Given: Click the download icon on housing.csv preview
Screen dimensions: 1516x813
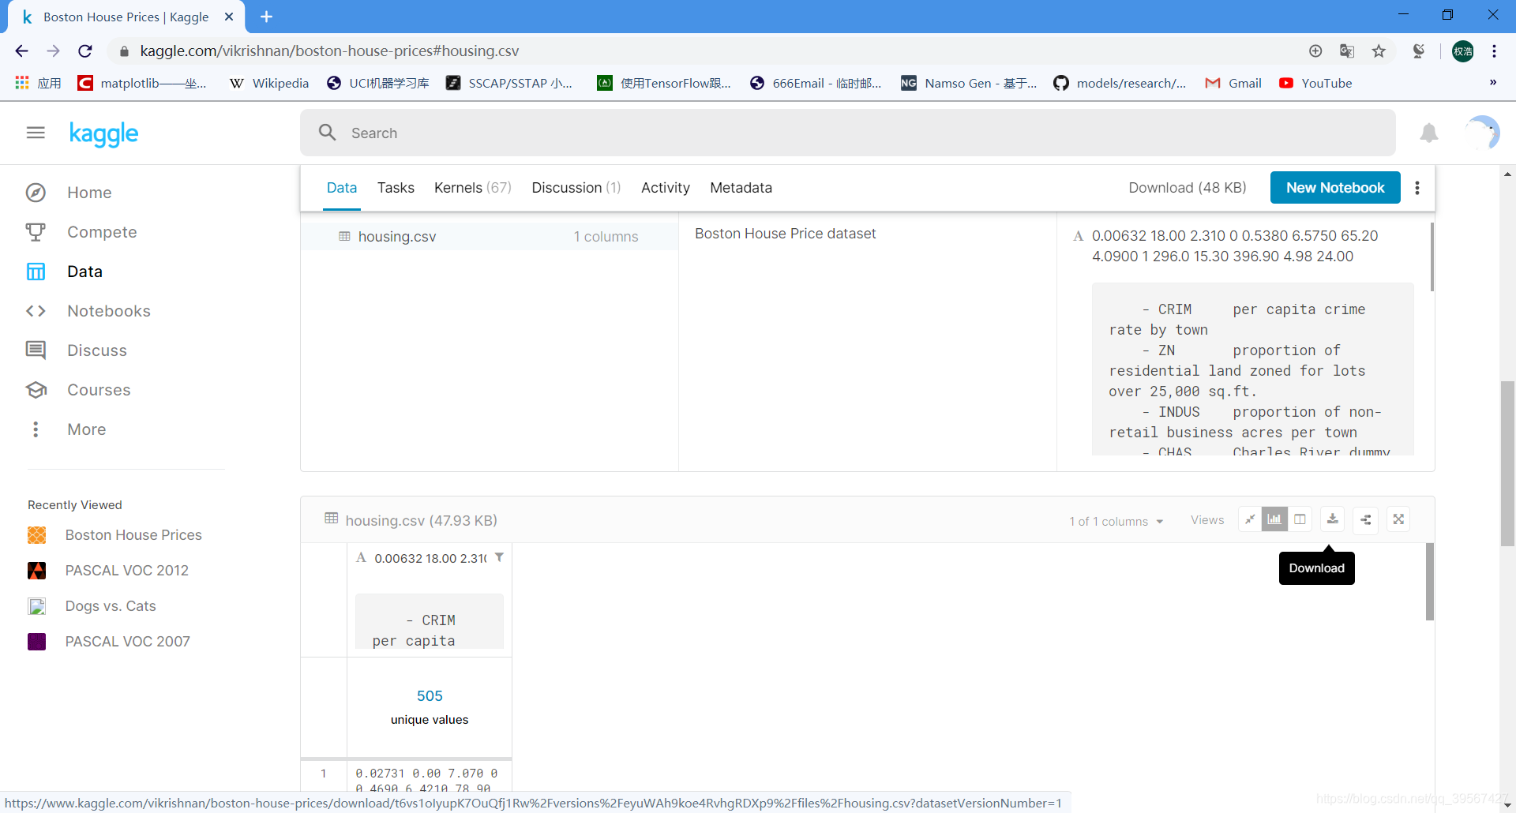Looking at the screenshot, I should click(1332, 519).
